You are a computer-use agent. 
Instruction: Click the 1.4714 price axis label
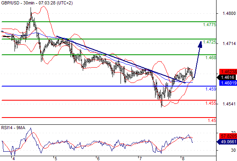coord(229,43)
